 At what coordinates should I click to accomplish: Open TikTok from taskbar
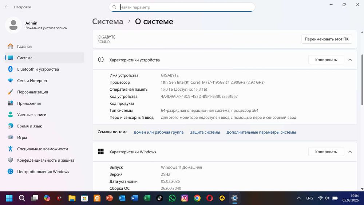159,198
